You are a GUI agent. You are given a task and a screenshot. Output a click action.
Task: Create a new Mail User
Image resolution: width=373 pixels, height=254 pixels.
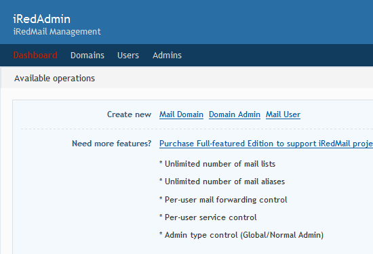pyautogui.click(x=283, y=114)
